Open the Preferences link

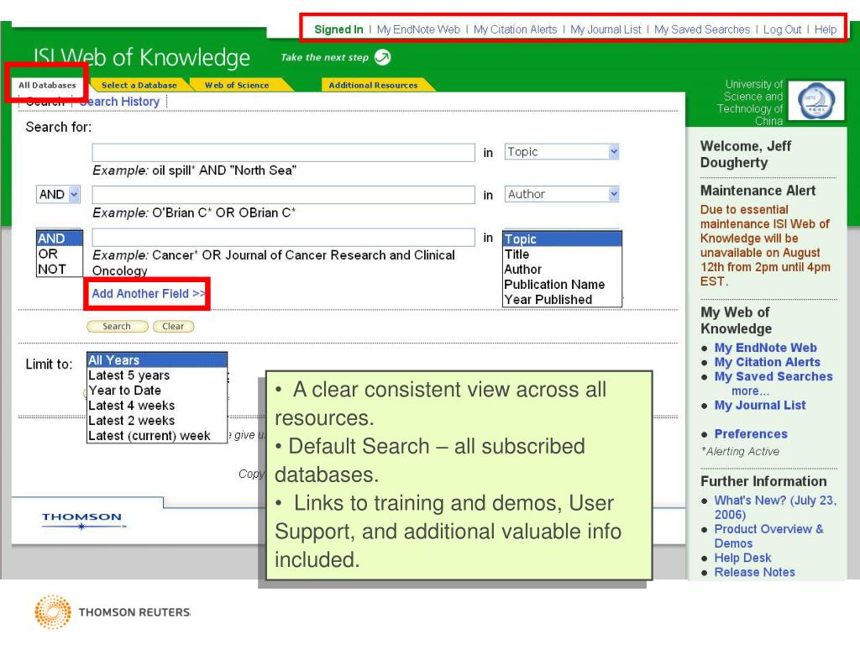pyautogui.click(x=751, y=434)
